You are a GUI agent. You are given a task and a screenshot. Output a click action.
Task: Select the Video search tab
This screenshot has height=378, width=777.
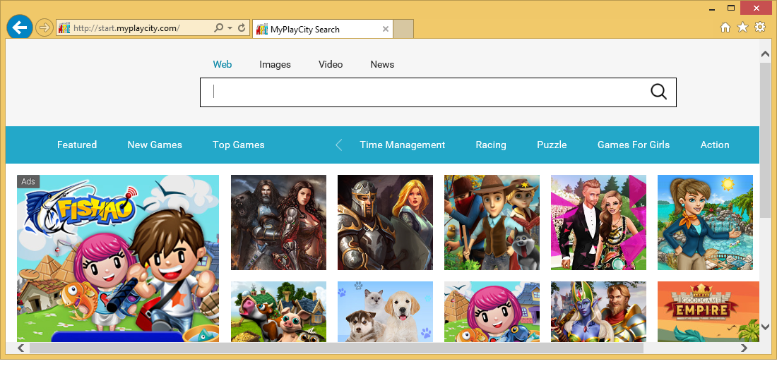click(x=331, y=64)
